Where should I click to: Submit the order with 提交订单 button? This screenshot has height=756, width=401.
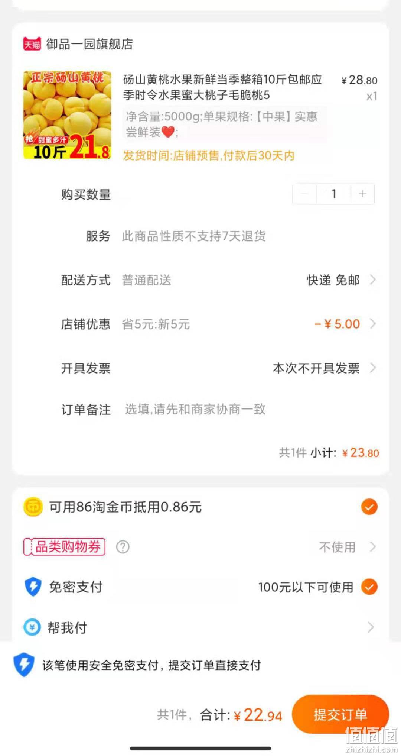(x=340, y=714)
